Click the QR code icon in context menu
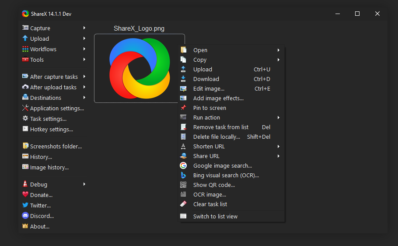This screenshot has height=246, width=398. [x=183, y=185]
